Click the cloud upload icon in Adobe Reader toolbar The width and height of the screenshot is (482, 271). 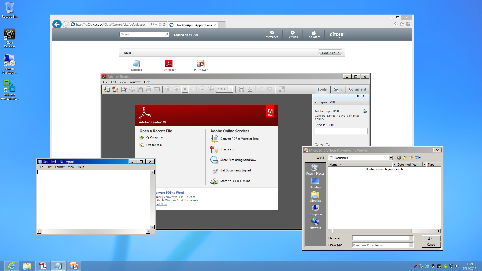click(132, 89)
